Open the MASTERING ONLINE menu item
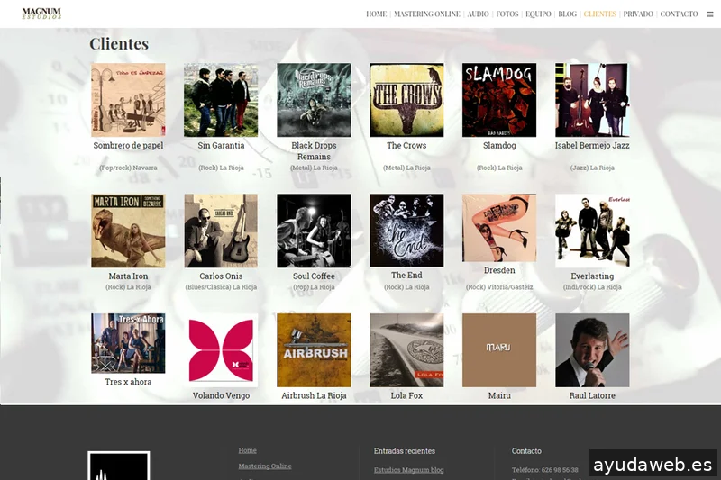Image resolution: width=721 pixels, height=480 pixels. [426, 14]
